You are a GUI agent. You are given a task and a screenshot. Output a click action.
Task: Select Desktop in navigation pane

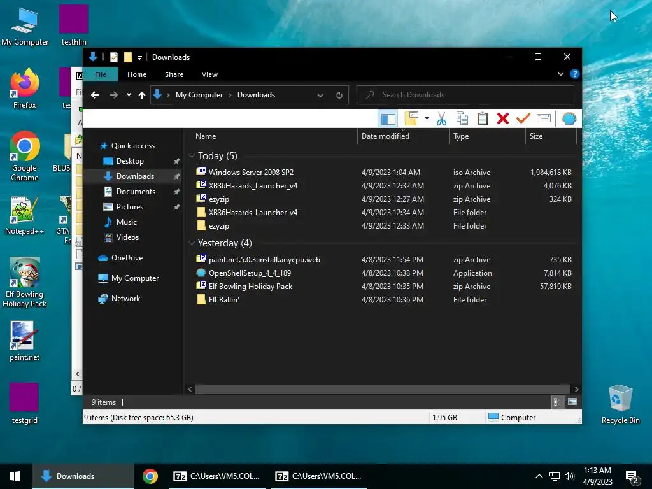click(x=130, y=161)
